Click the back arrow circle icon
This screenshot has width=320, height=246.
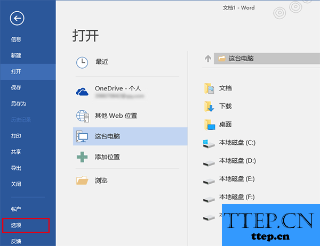[x=17, y=18]
